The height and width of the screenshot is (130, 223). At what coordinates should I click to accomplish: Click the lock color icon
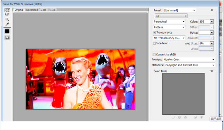pyautogui.click(x=185, y=117)
